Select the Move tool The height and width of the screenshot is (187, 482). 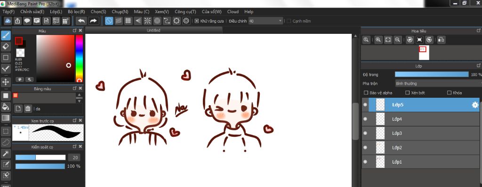pyautogui.click(x=6, y=82)
